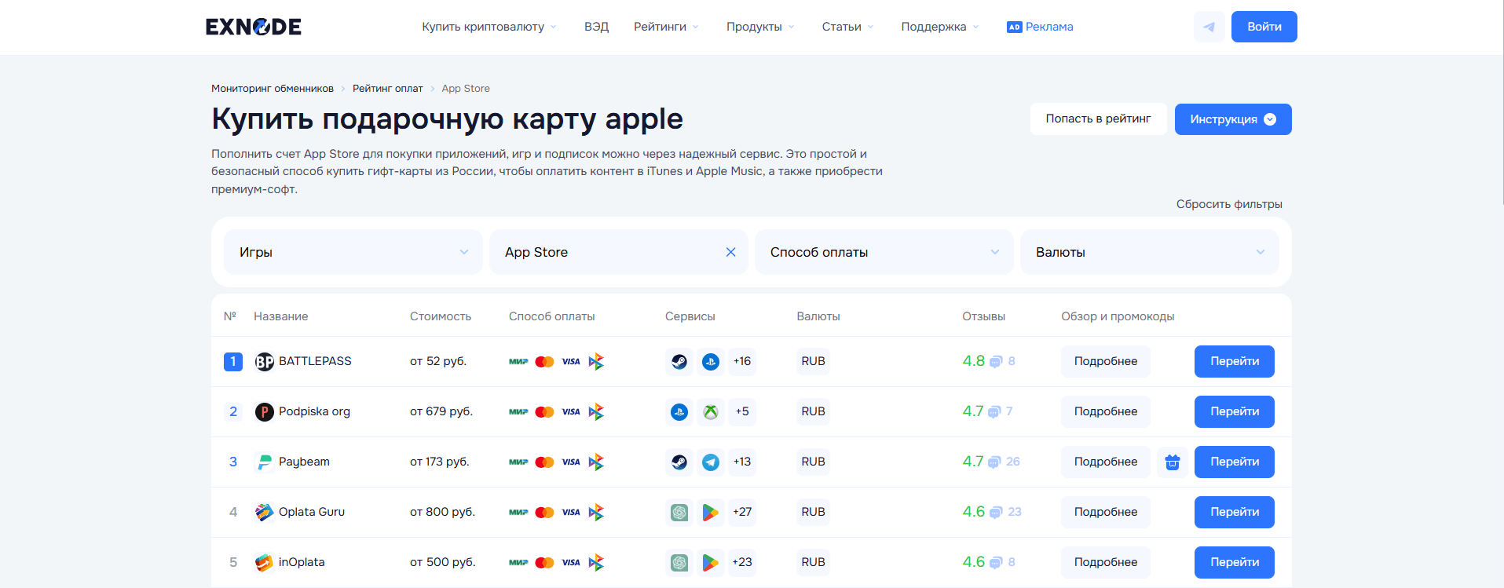Click the PlayStation icon in BATTLEPASS row
This screenshot has width=1504, height=588.
[x=711, y=362]
